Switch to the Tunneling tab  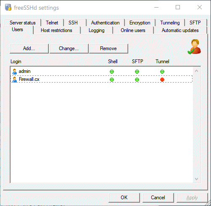click(x=170, y=23)
